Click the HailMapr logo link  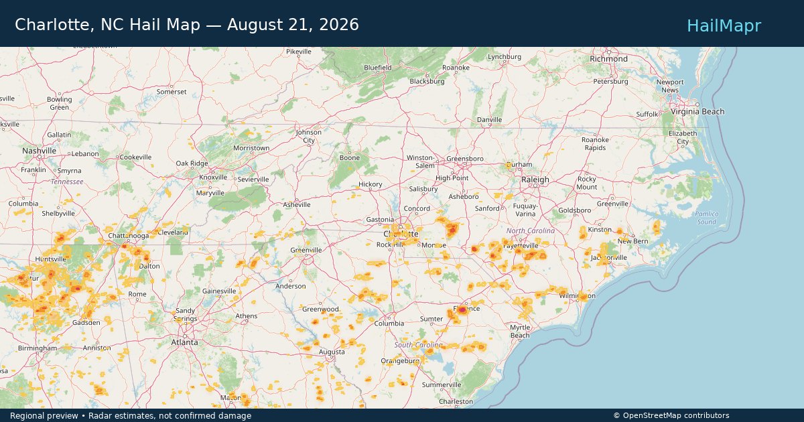tap(724, 25)
